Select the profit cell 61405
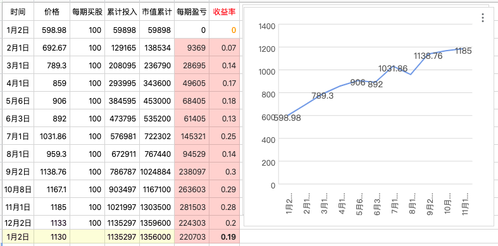Viewport: 498px width, 246px height. click(x=192, y=119)
